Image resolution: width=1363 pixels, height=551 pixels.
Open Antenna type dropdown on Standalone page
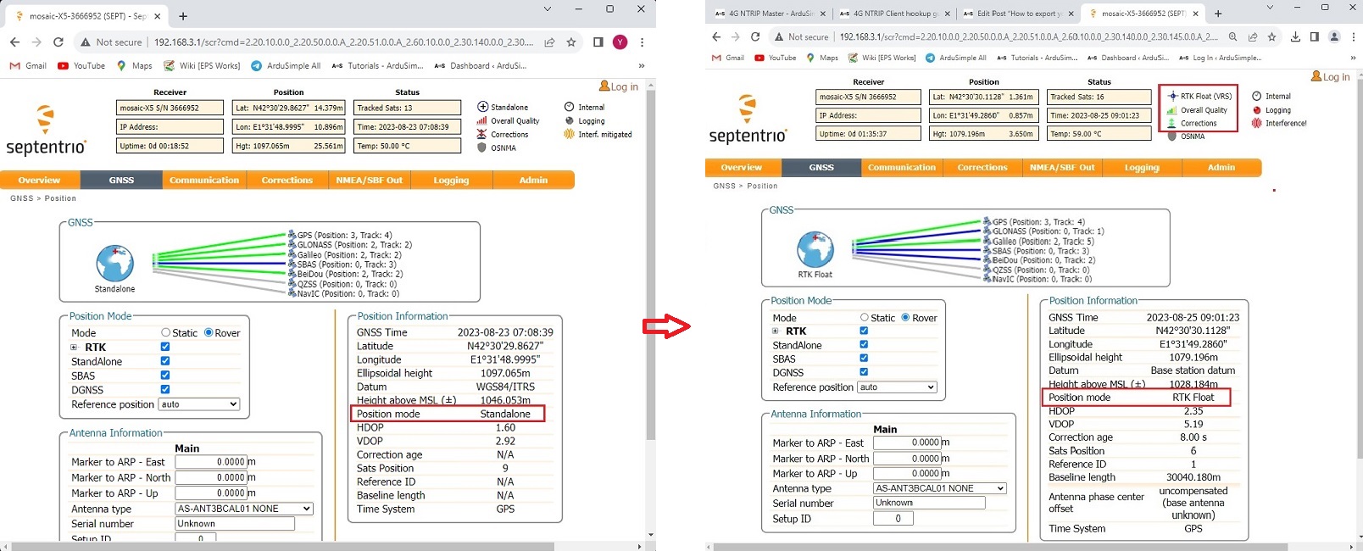point(244,509)
